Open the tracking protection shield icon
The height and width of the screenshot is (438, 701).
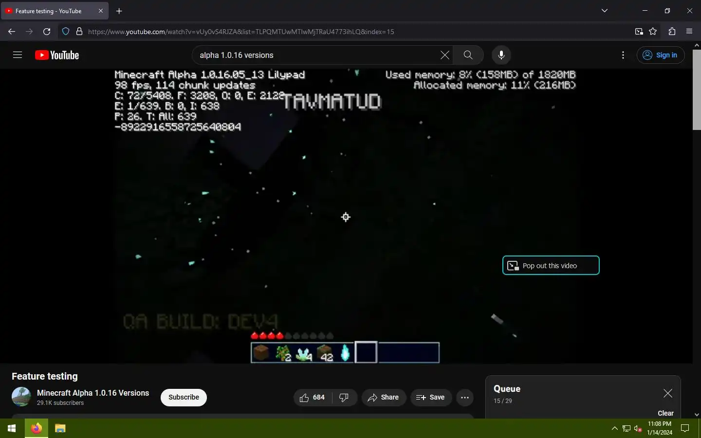[66, 32]
